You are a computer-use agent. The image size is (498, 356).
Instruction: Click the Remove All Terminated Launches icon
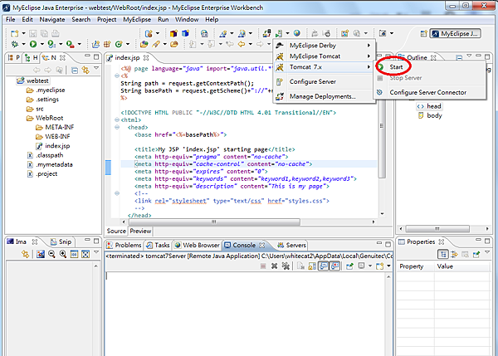[x=286, y=266]
